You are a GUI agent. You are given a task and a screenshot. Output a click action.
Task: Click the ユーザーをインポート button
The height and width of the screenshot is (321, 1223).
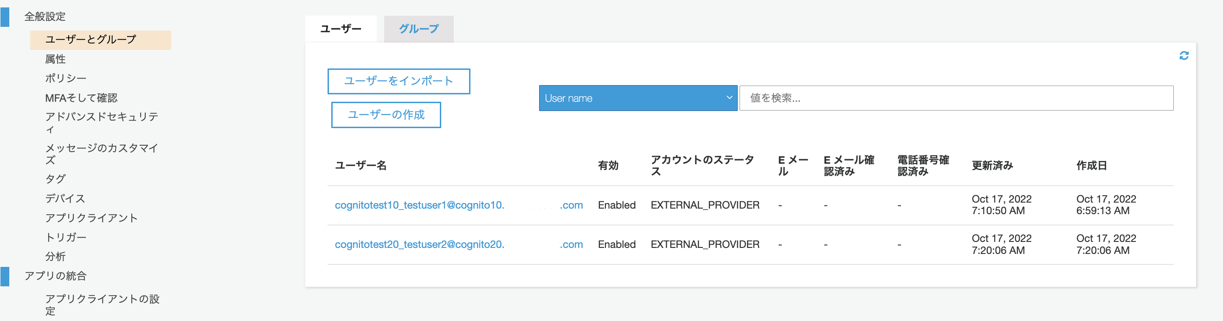tap(399, 81)
